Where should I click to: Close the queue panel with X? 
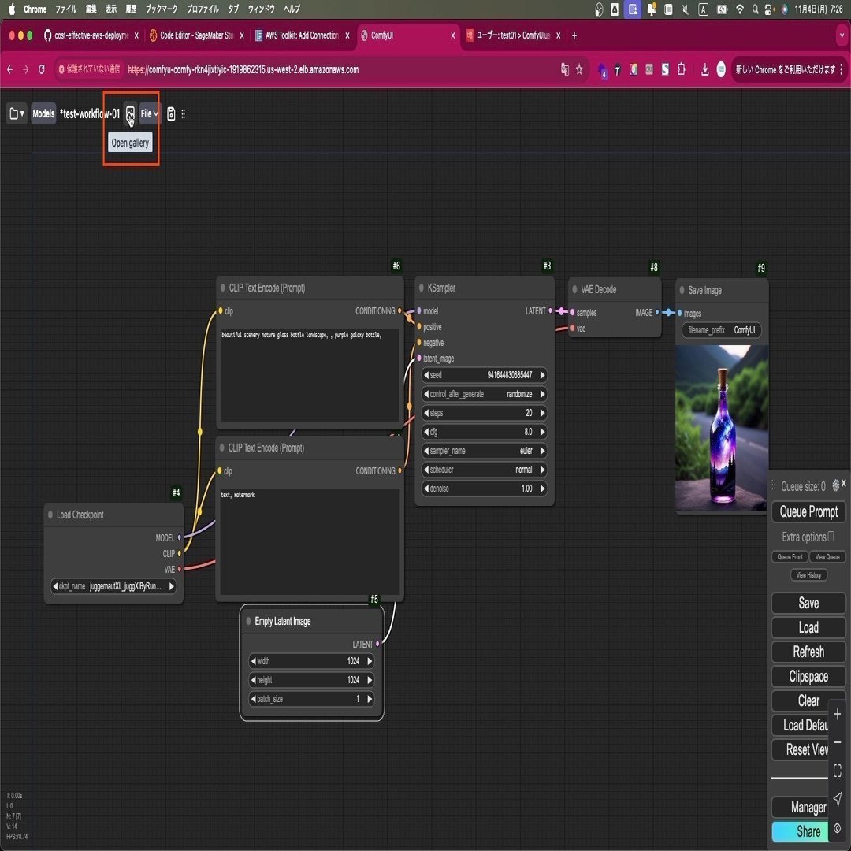[x=844, y=483]
